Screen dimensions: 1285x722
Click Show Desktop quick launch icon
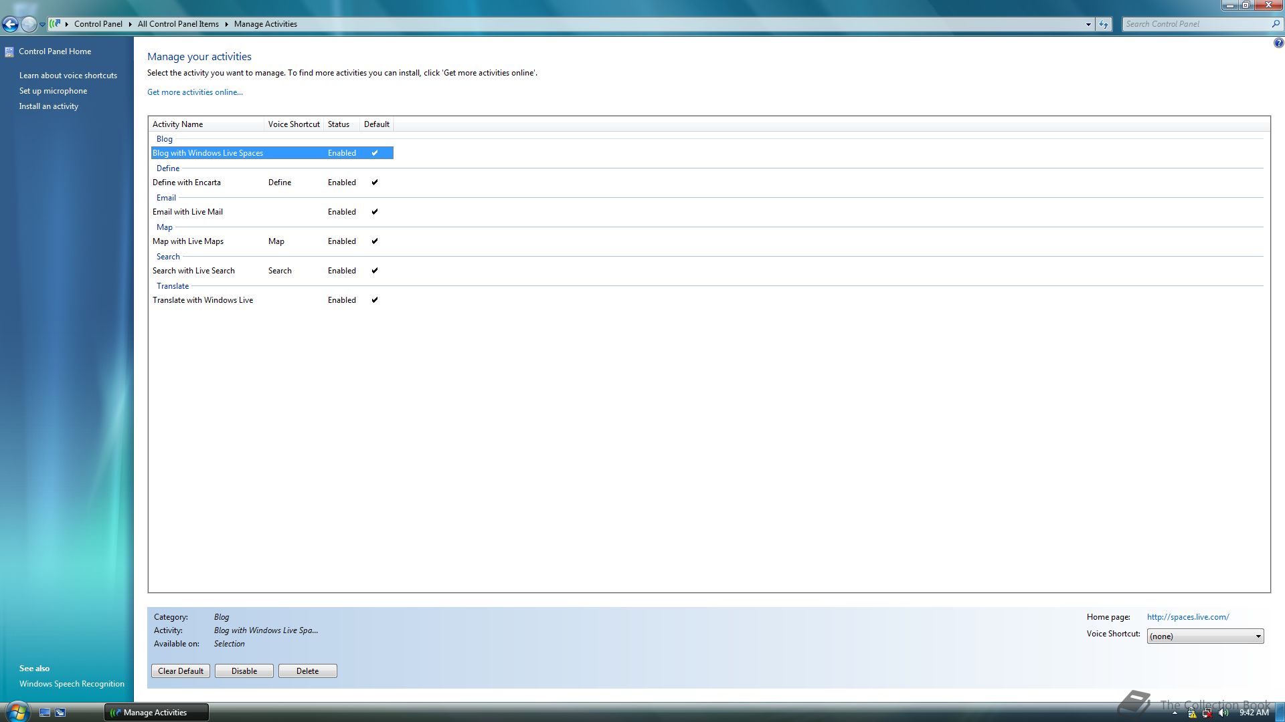(45, 713)
